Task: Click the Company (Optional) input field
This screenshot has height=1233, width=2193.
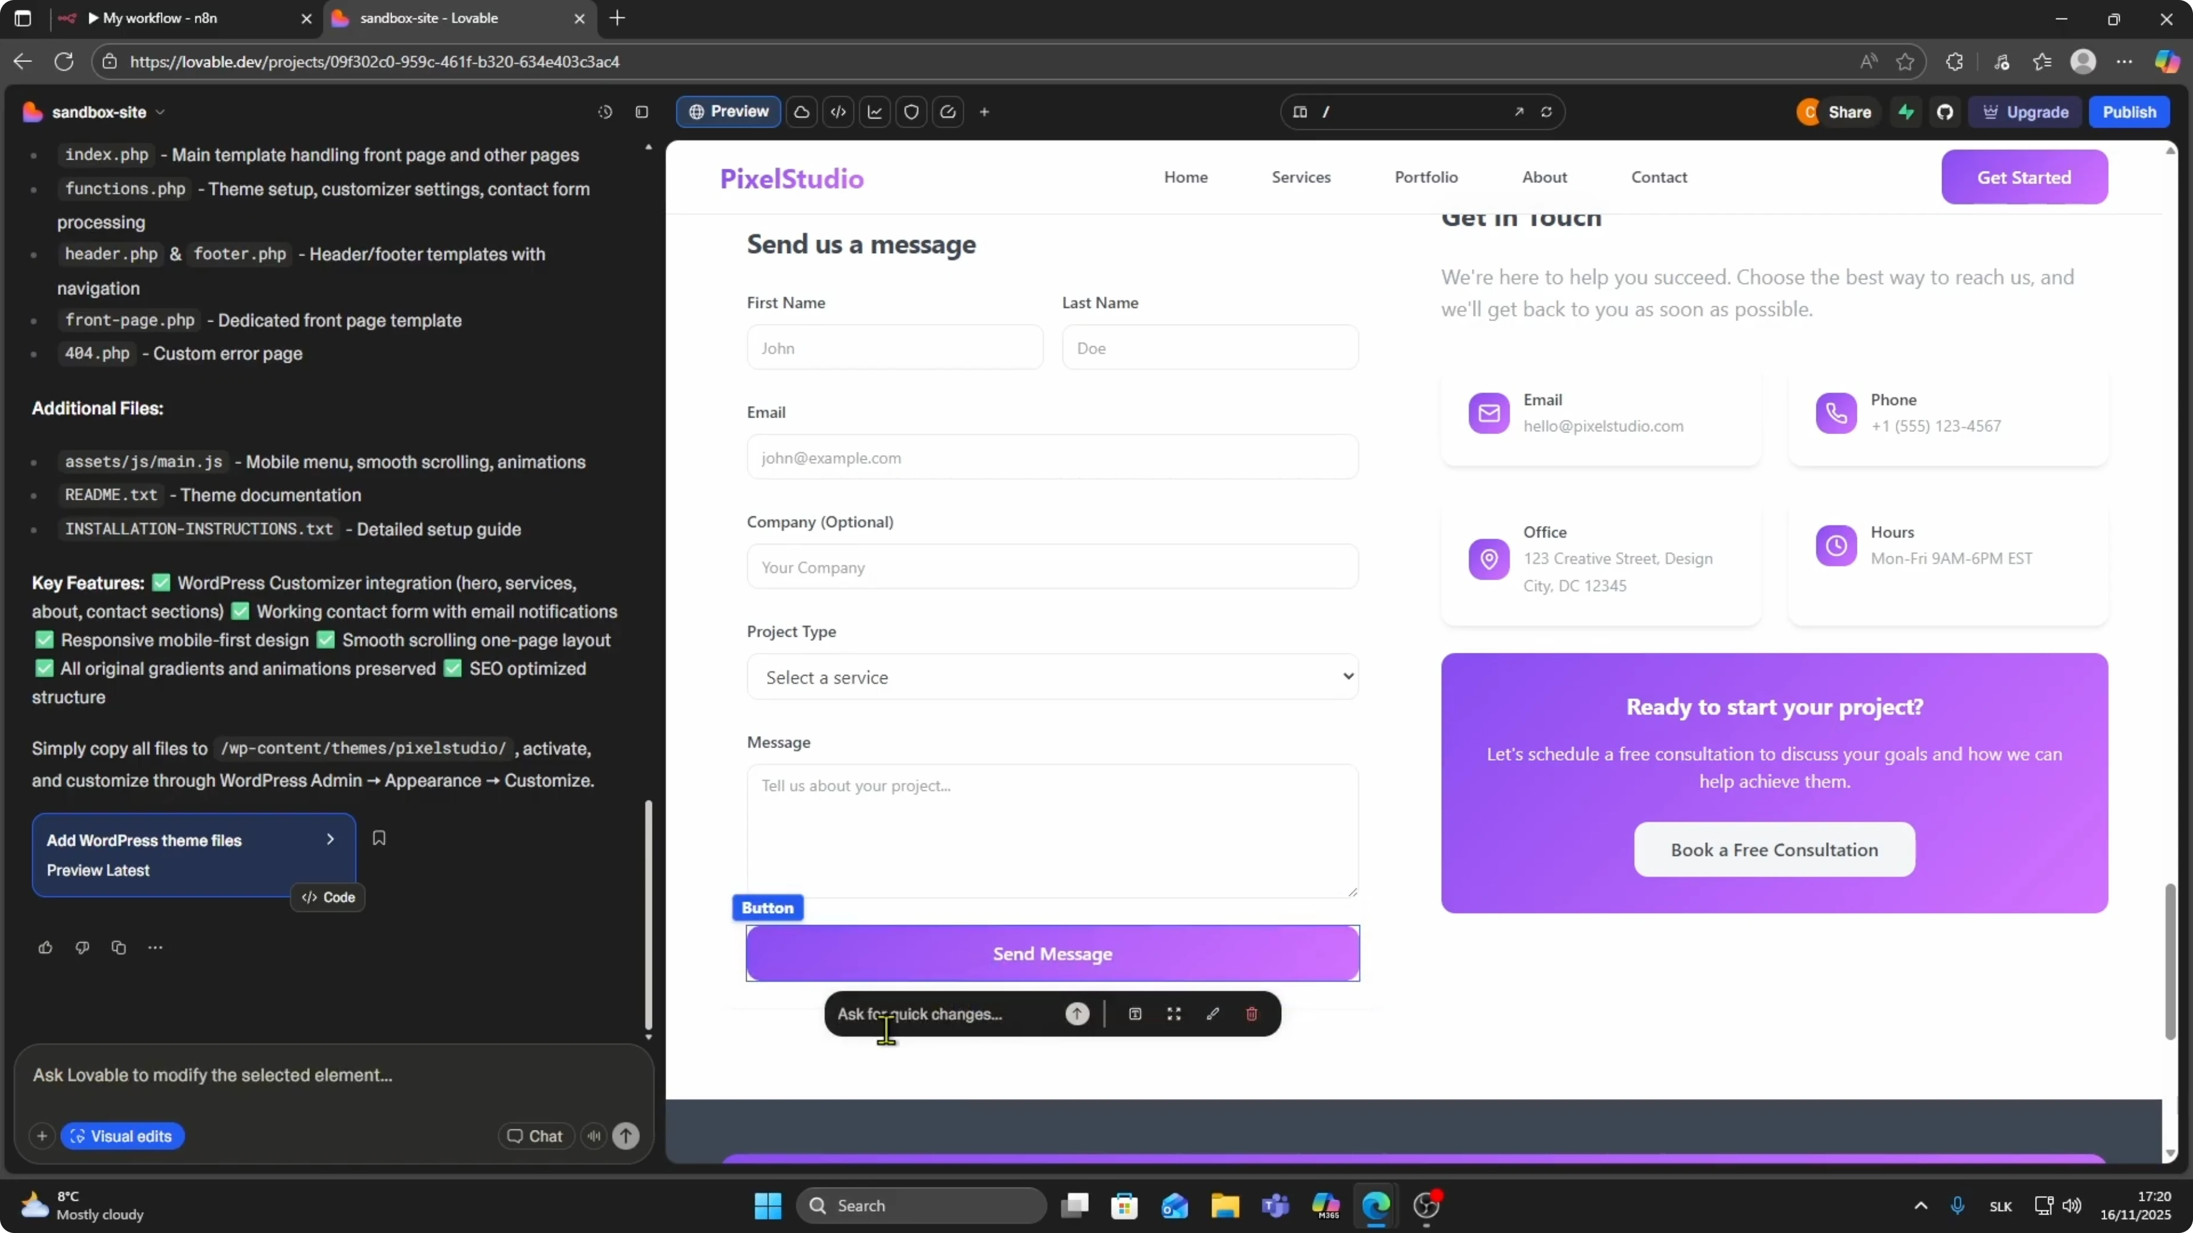Action: [x=1052, y=566]
